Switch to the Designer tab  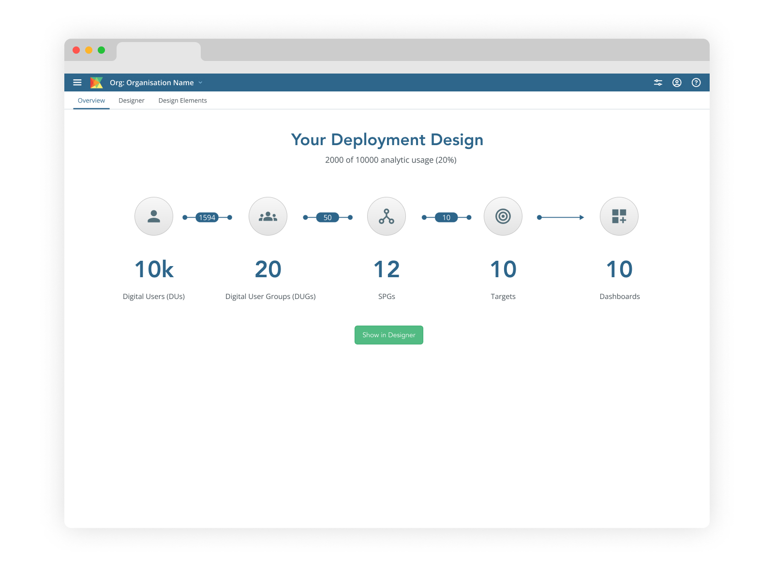132,101
